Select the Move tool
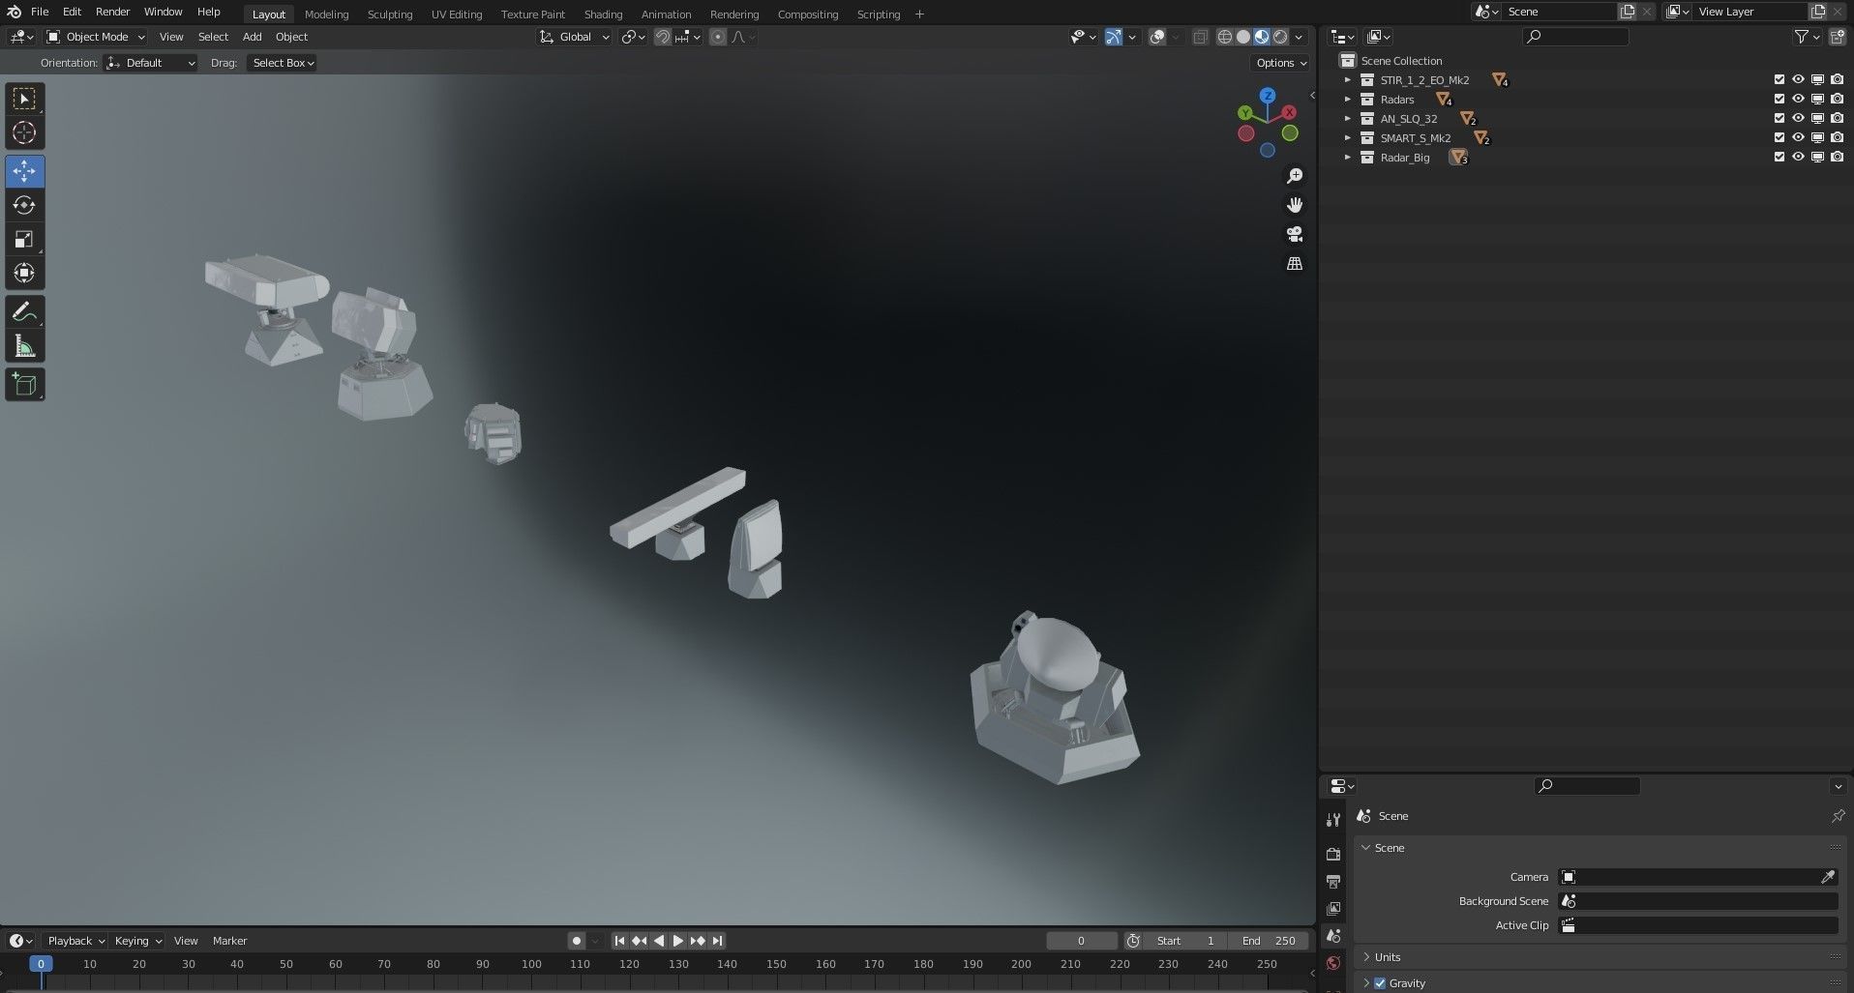Image resolution: width=1854 pixels, height=993 pixels. tap(25, 171)
